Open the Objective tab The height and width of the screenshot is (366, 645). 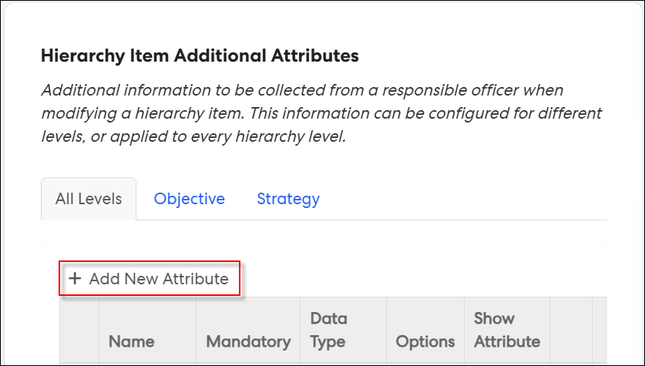point(190,199)
